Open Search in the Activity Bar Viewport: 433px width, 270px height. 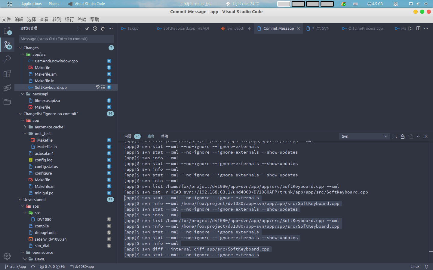[x=7, y=59]
